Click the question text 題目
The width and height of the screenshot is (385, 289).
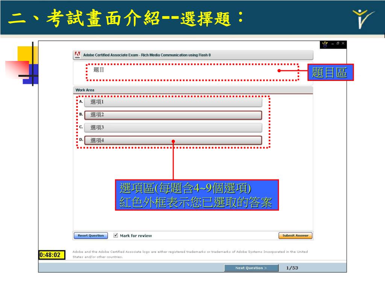pyautogui.click(x=99, y=70)
